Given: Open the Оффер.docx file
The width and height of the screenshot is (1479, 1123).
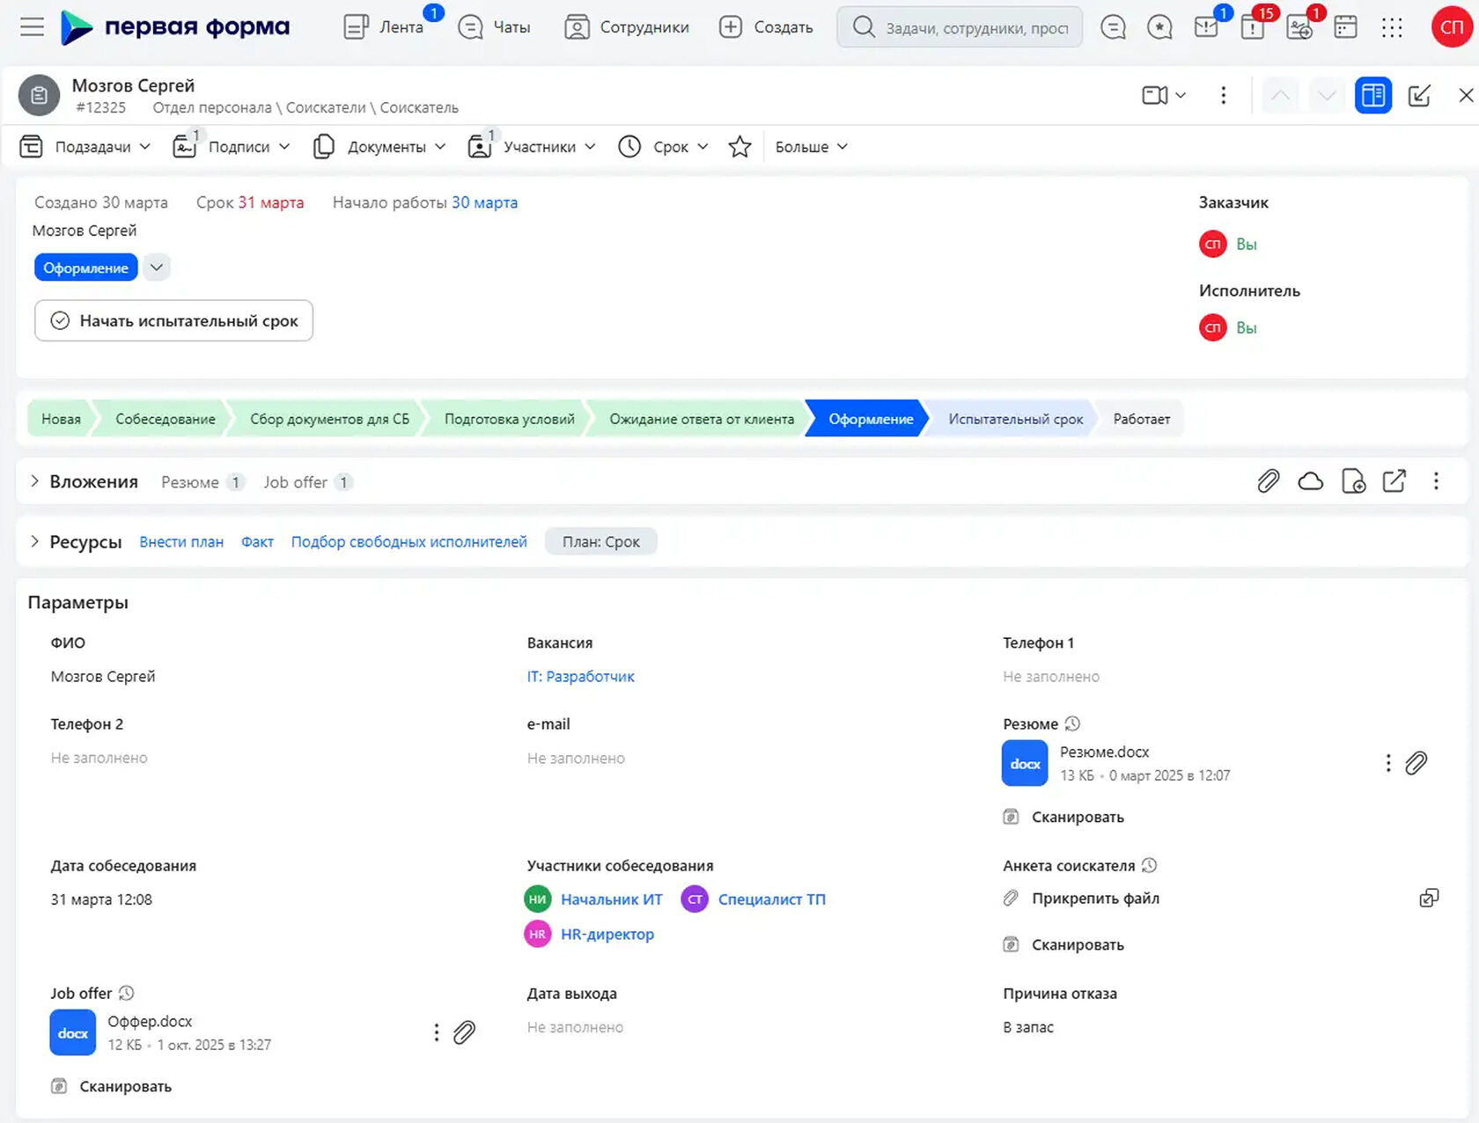Looking at the screenshot, I should tap(150, 1022).
